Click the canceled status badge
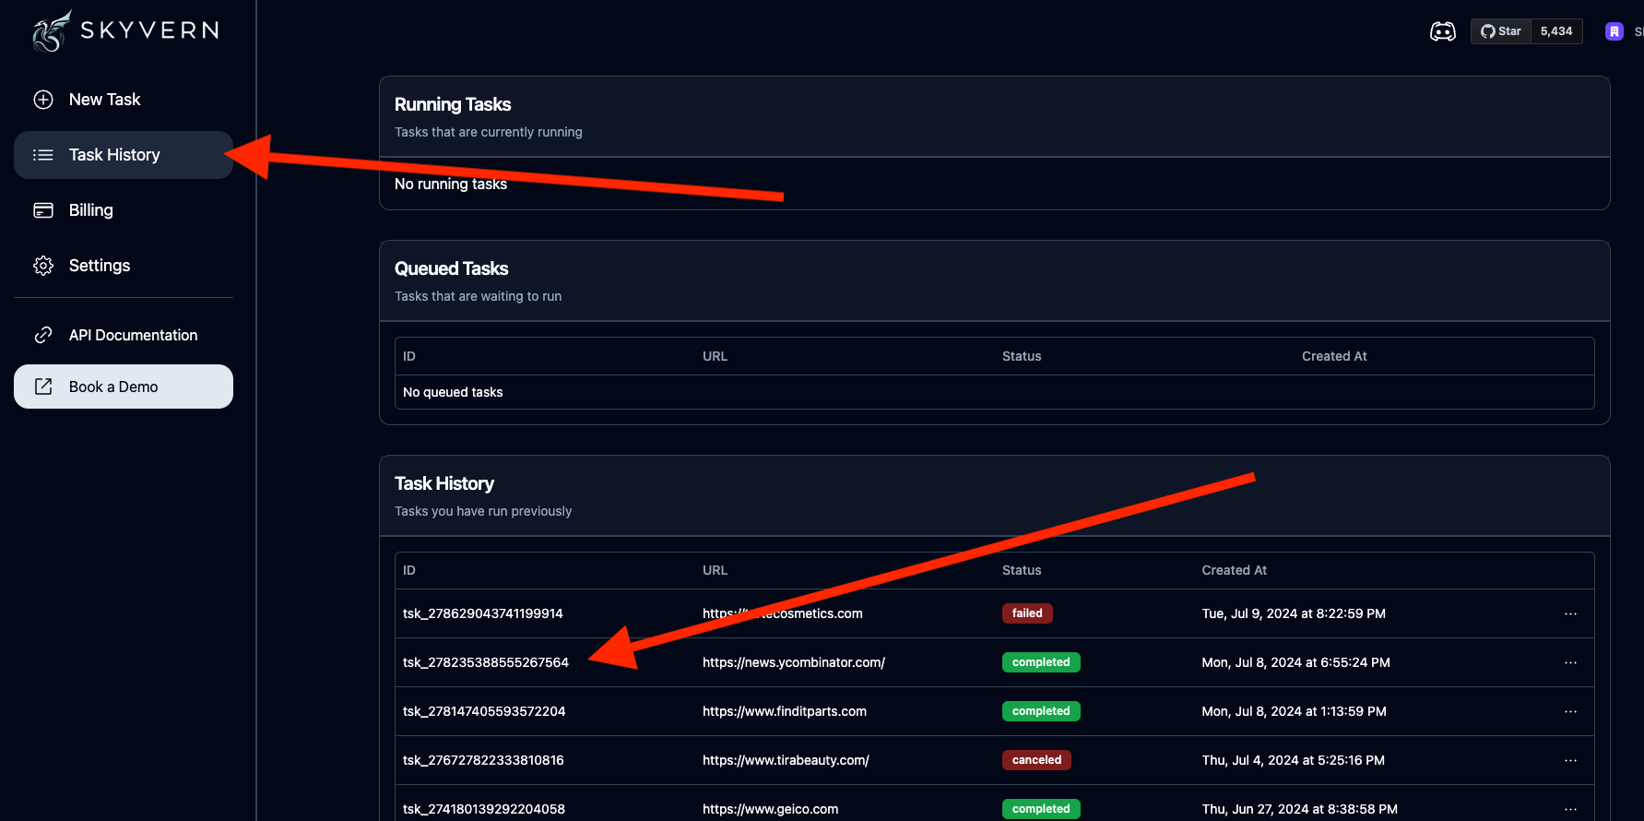The height and width of the screenshot is (821, 1644). [1036, 760]
